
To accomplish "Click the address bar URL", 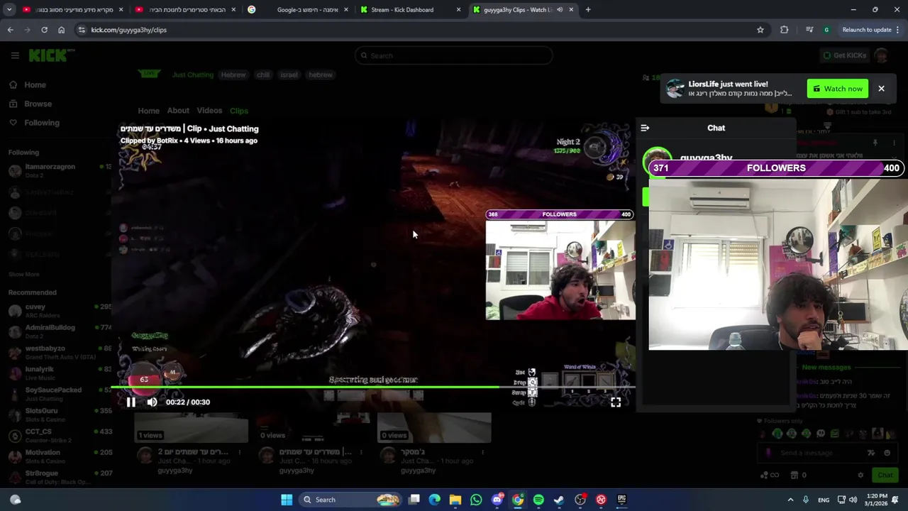I will click(x=128, y=30).
